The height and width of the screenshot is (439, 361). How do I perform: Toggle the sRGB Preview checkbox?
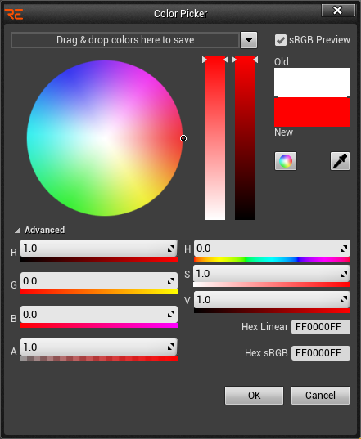280,40
